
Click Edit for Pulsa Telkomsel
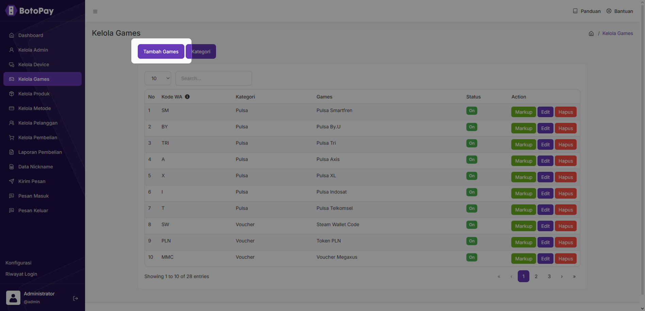coord(545,210)
